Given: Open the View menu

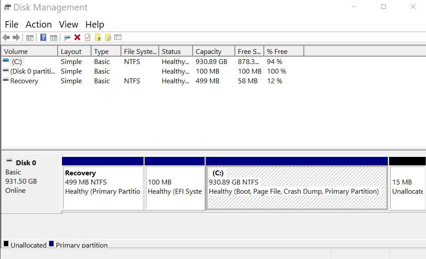Looking at the screenshot, I should coord(69,25).
